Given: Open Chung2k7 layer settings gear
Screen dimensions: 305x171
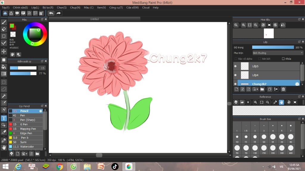Looking at the screenshot, I should tap(297, 84).
